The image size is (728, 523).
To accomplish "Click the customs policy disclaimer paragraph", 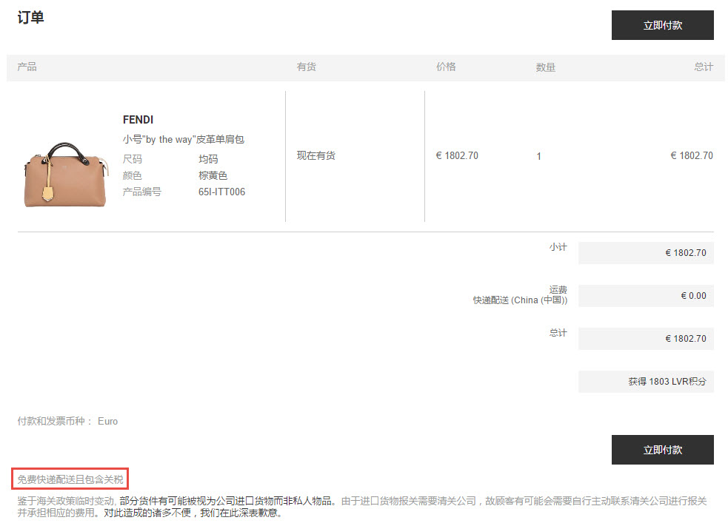I will pyautogui.click(x=362, y=507).
